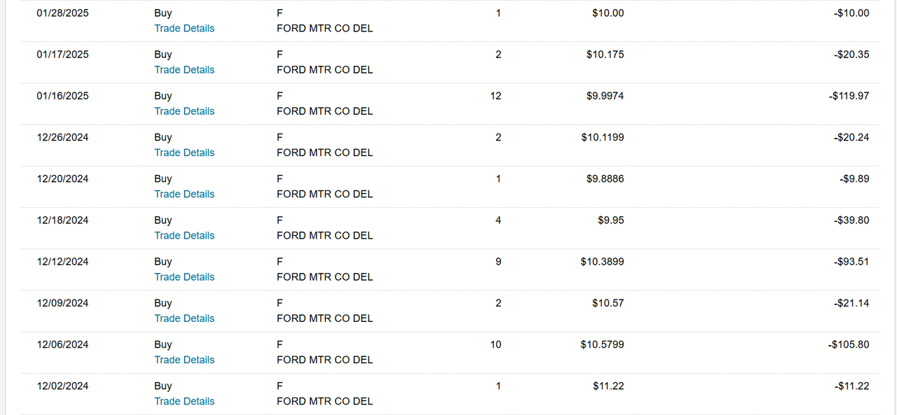Click FORD MTR CO DEL in 01/28/2025 row

coord(325,29)
